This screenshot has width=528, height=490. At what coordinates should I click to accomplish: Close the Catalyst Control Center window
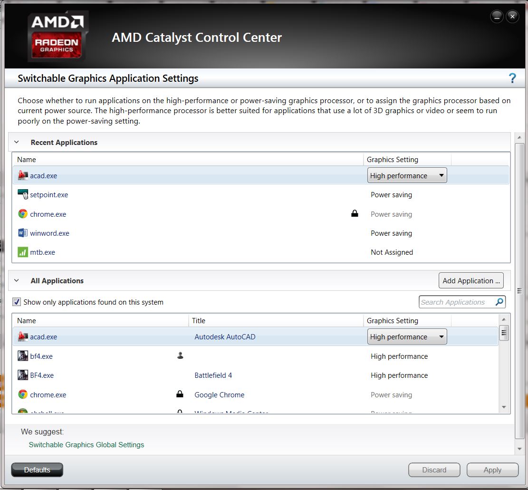pyautogui.click(x=512, y=16)
